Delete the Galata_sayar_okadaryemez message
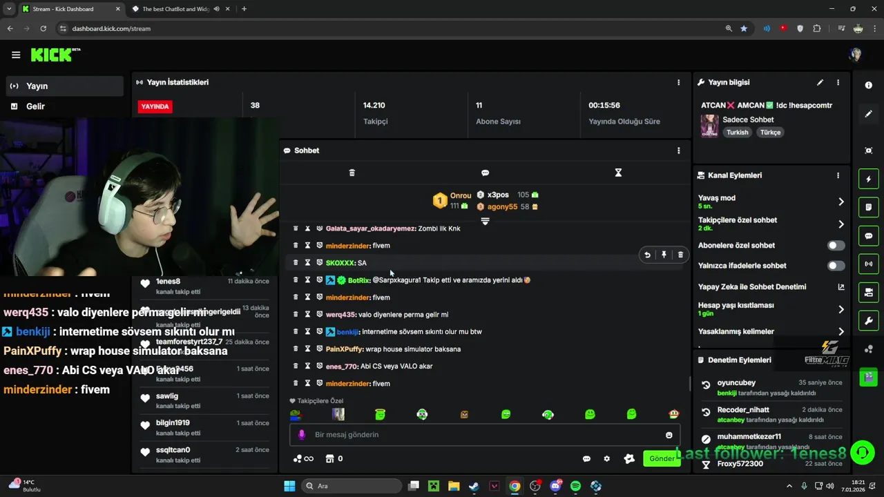The width and height of the screenshot is (884, 497). click(x=296, y=228)
